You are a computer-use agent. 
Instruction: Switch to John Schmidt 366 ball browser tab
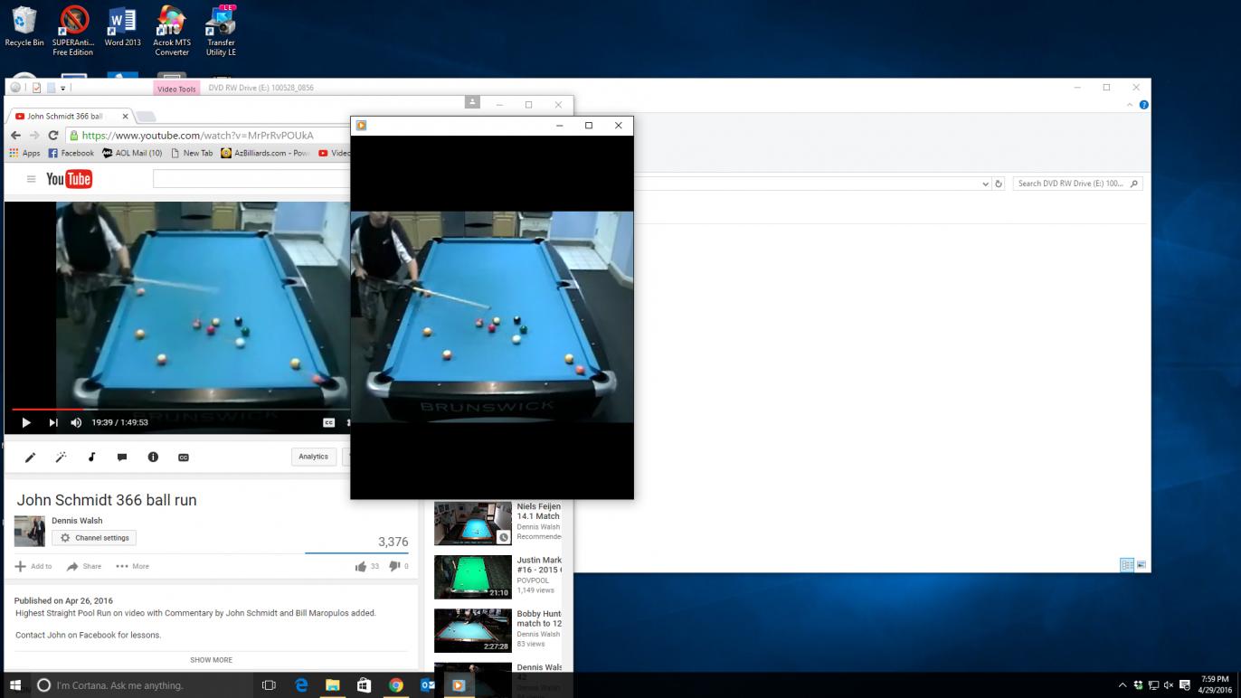point(65,117)
